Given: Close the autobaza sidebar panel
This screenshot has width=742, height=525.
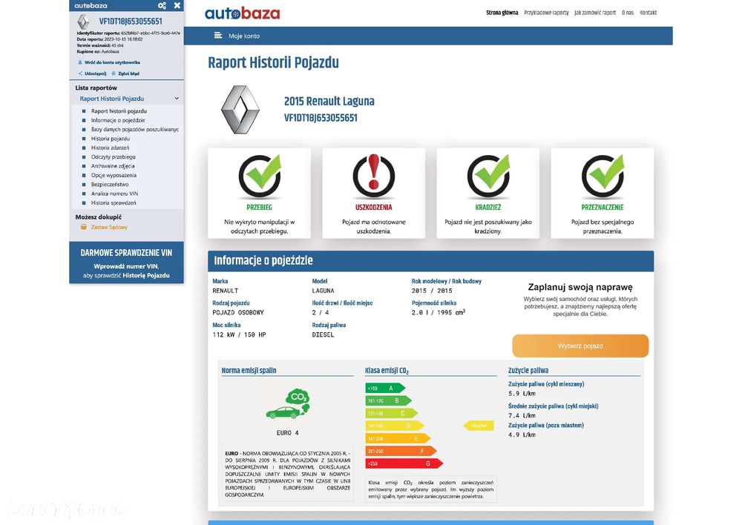Looking at the screenshot, I should pyautogui.click(x=177, y=6).
